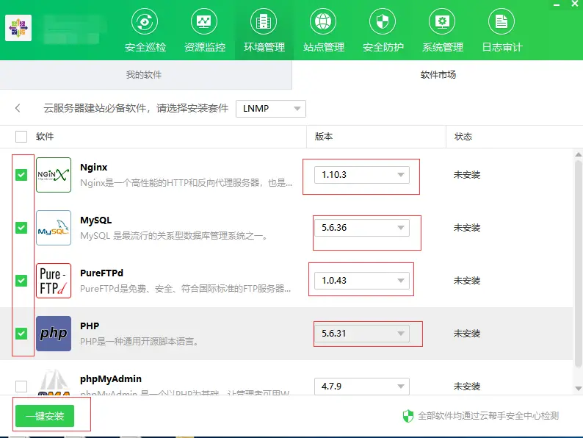Click the PureFTPd software name

coord(101,273)
